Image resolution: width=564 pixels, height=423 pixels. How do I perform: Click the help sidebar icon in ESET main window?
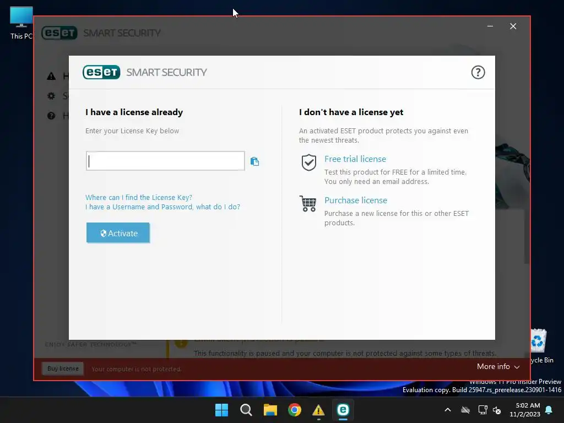coord(51,116)
